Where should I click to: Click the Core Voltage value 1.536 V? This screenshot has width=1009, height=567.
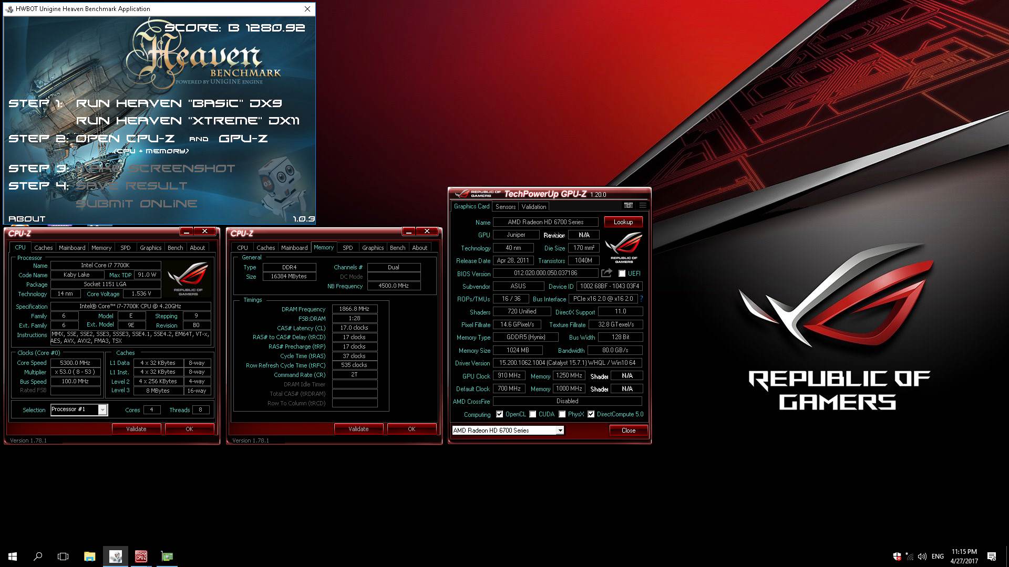tap(141, 294)
